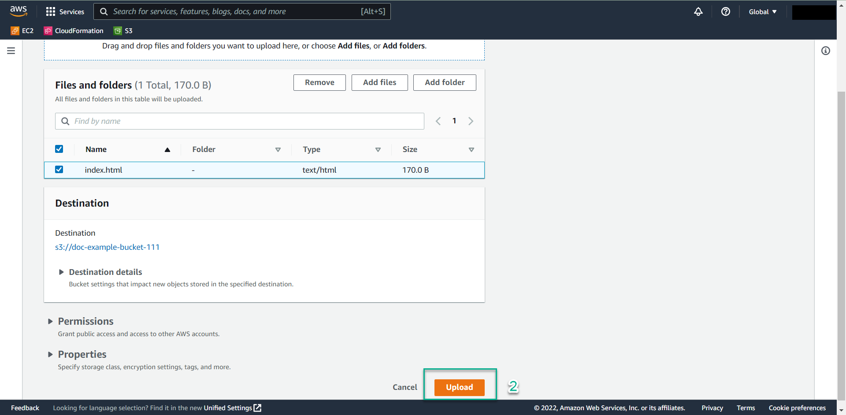Viewport: 846px width, 415px height.
Task: Go to next page of files list
Action: pyautogui.click(x=471, y=121)
